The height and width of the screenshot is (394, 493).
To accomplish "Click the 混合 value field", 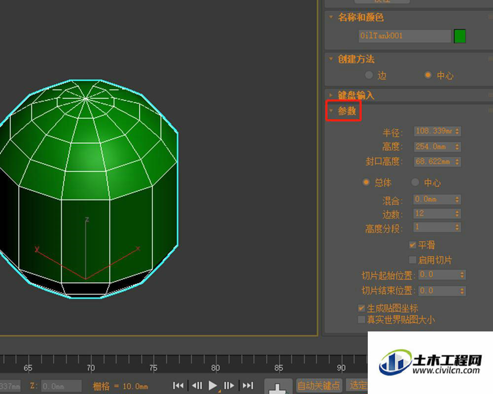I will pyautogui.click(x=434, y=199).
